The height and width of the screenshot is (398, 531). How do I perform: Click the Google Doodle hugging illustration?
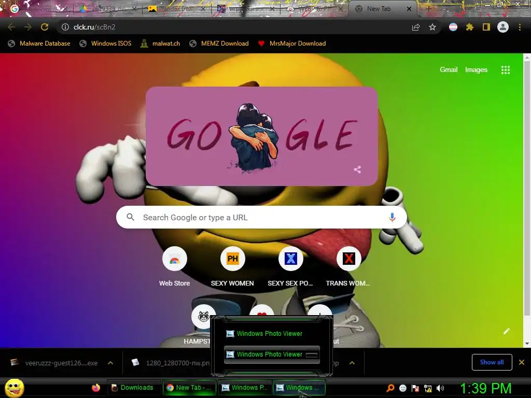point(261,136)
